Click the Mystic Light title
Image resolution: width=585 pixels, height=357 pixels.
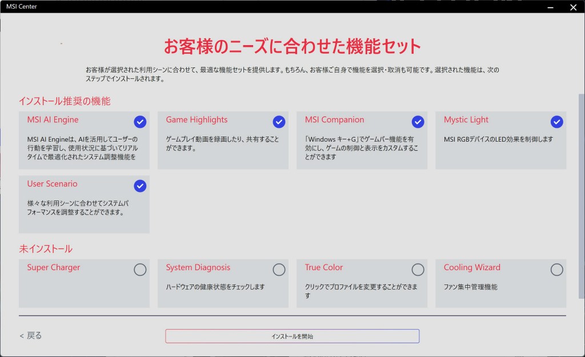click(466, 120)
